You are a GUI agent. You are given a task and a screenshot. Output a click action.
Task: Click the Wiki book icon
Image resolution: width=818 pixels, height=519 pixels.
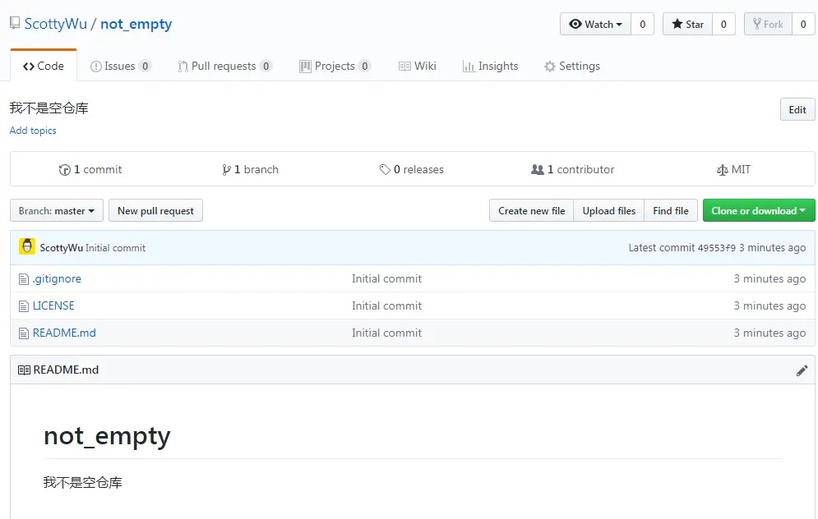(404, 67)
